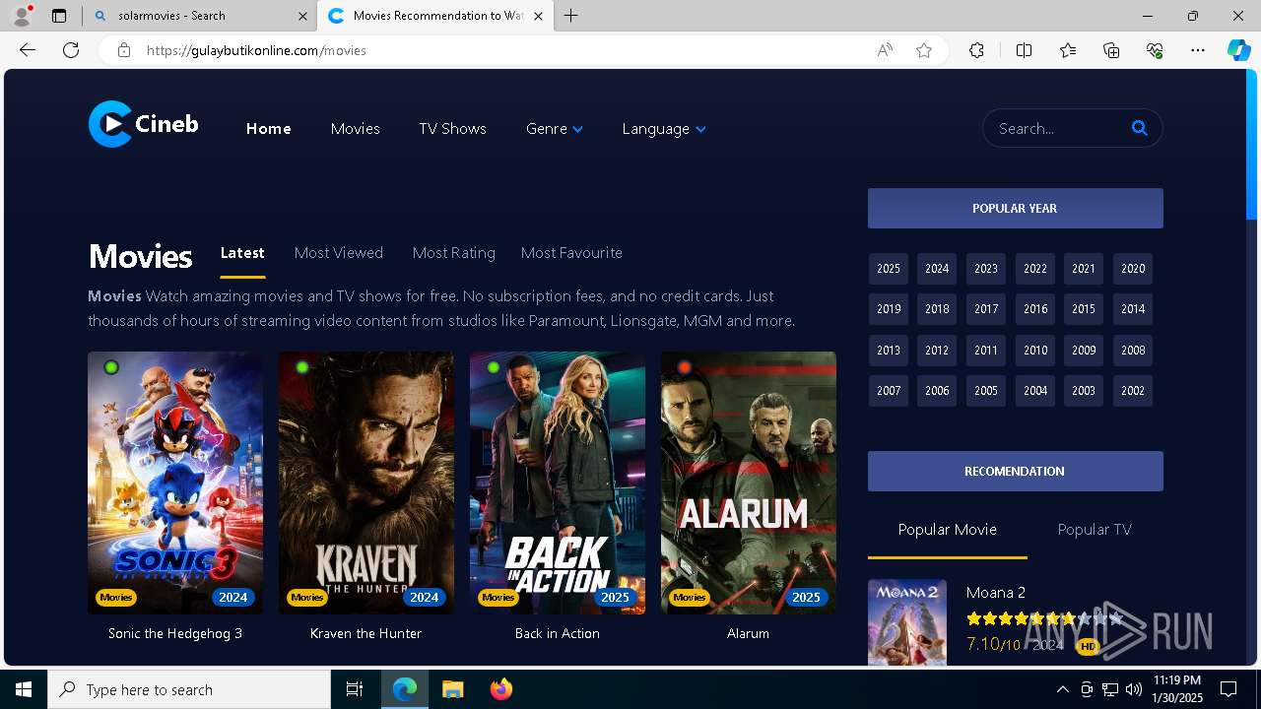1261x709 pixels.
Task: Select the Most Viewed tab
Action: click(x=339, y=253)
